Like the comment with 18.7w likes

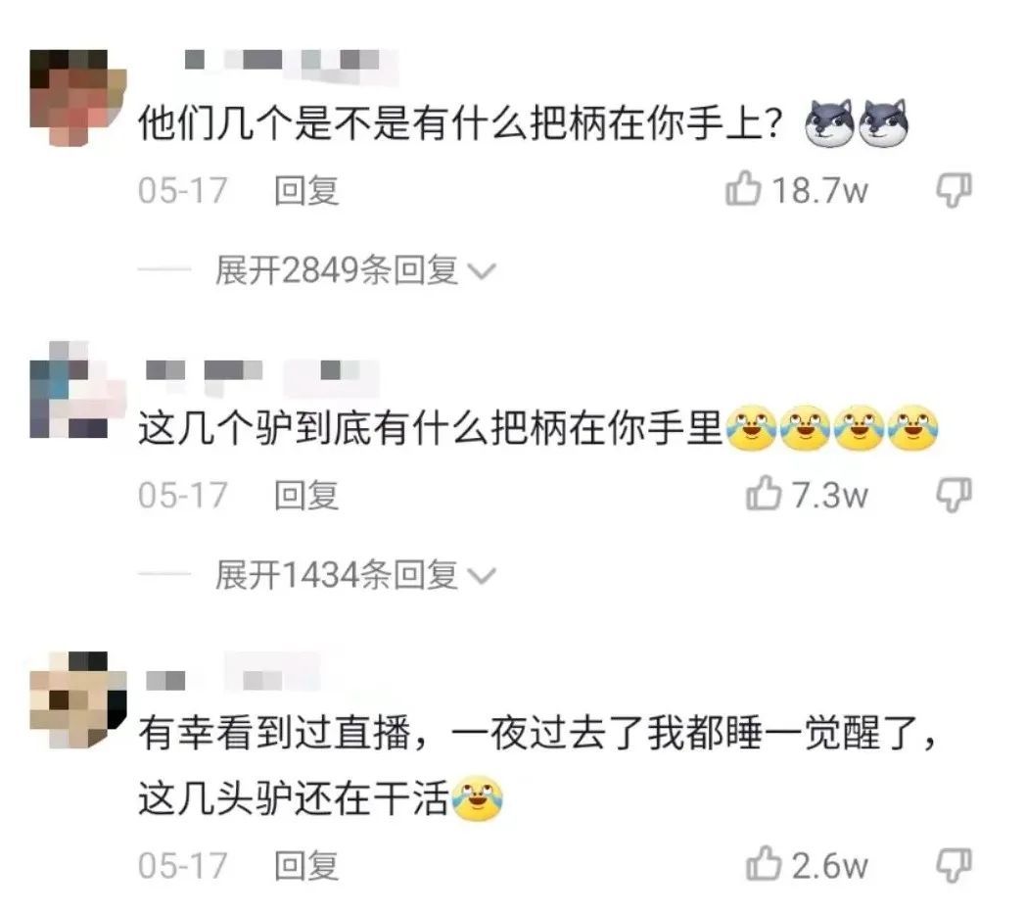tap(743, 189)
